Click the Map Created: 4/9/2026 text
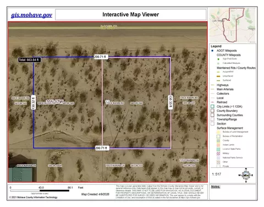Screen dimensions: 264x207 click(x=95, y=194)
